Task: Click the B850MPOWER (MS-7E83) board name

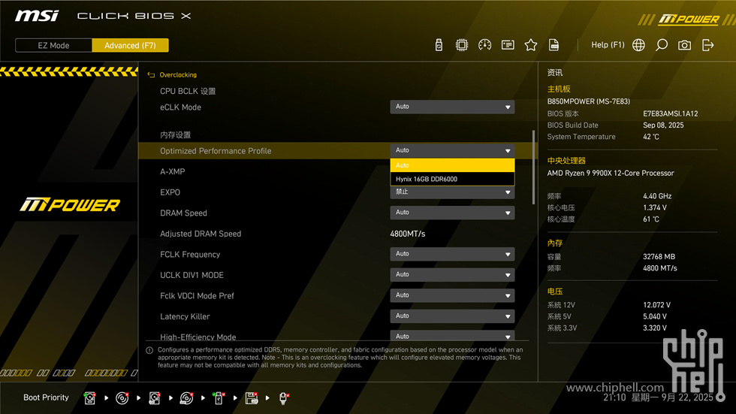Action: point(588,101)
